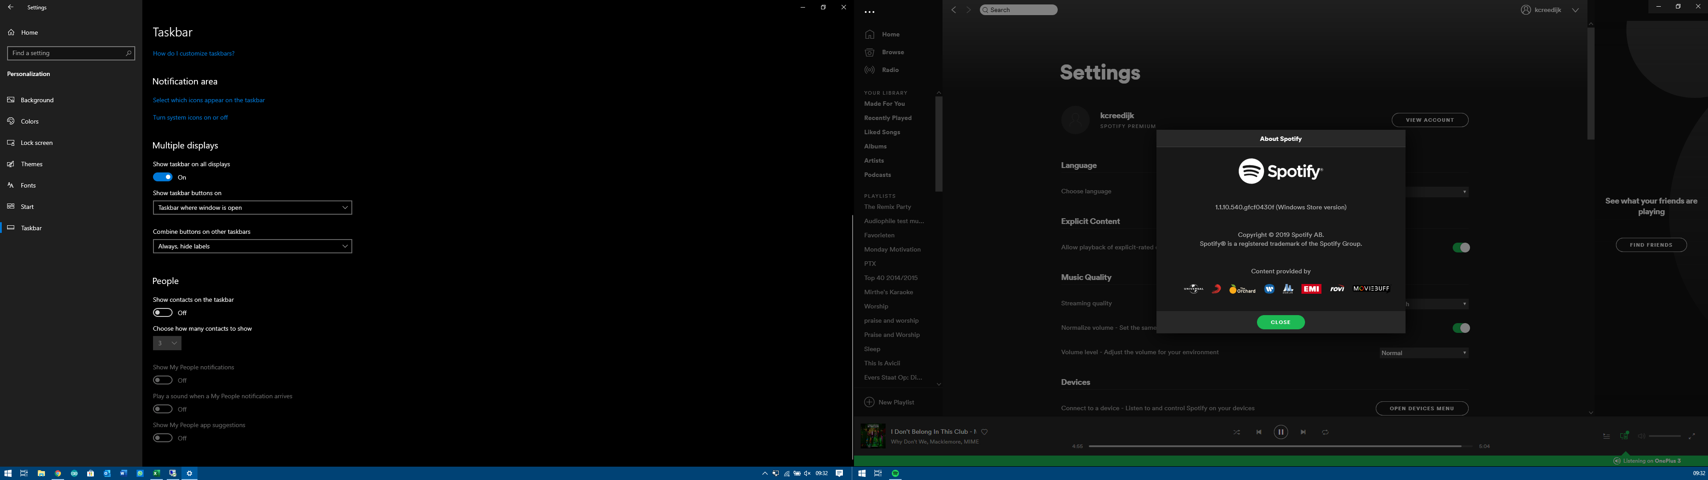Toggle Show My People notifications
1708x480 pixels.
coord(162,380)
